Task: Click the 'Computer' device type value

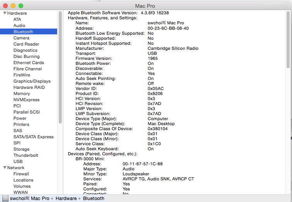Action: tap(158, 119)
